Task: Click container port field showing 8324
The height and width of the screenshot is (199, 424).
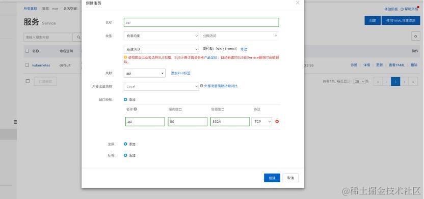Action: (230, 122)
